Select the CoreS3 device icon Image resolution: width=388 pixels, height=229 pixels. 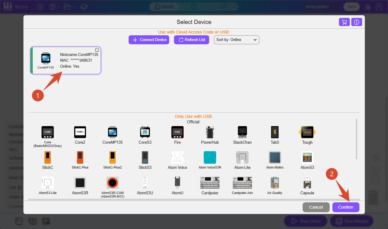tap(145, 132)
